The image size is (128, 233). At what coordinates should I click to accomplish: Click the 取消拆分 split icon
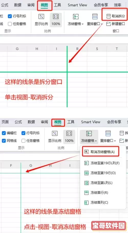tap(109, 16)
